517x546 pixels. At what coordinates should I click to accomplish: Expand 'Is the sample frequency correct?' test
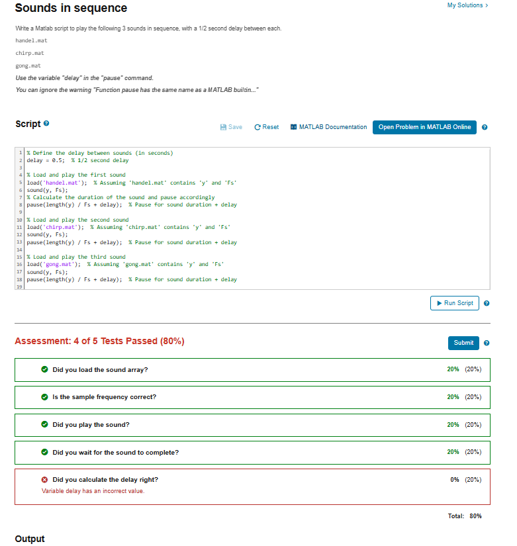(x=252, y=397)
